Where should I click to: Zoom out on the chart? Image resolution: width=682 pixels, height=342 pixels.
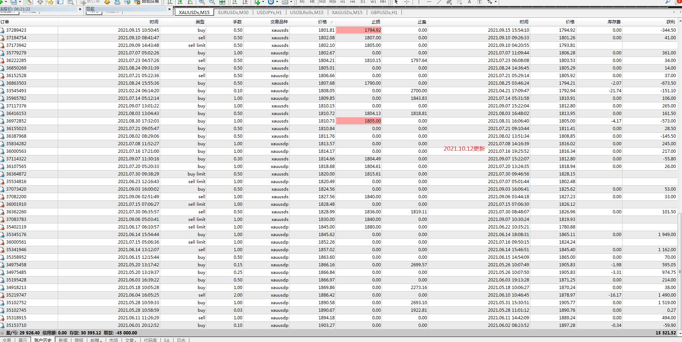[x=212, y=2]
